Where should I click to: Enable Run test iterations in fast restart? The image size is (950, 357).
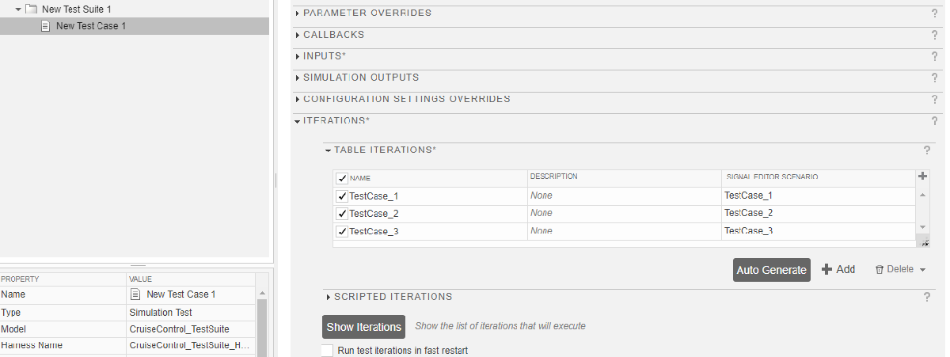pos(327,350)
